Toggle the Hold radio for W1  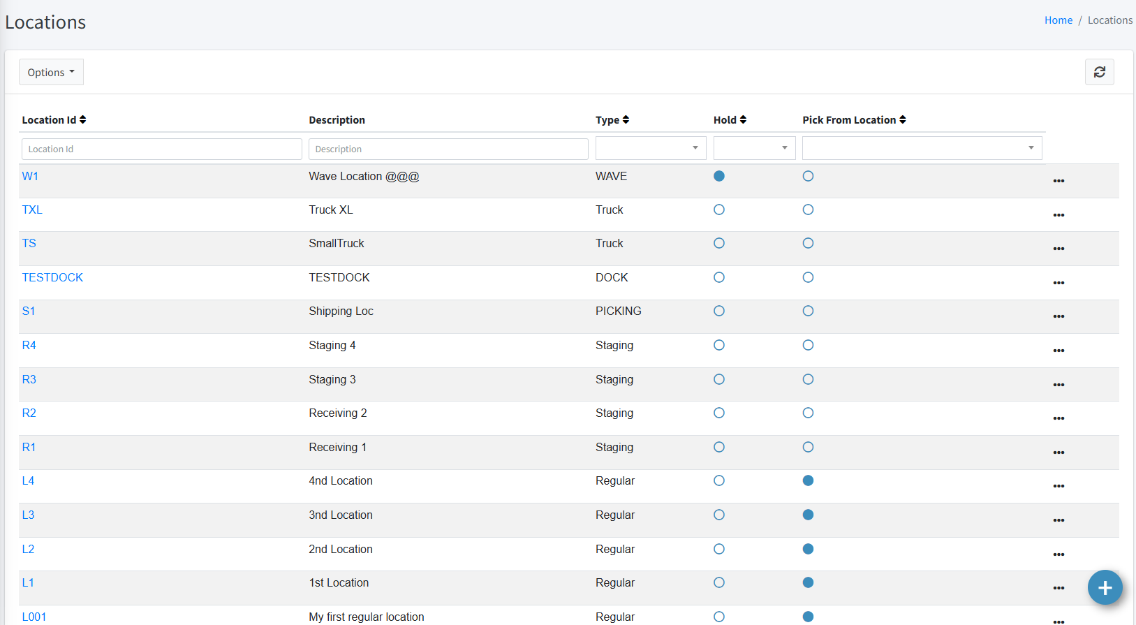[719, 176]
